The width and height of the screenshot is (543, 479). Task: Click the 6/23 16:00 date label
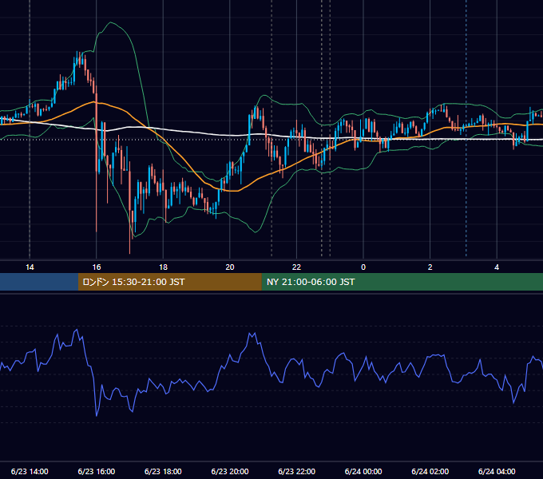point(97,471)
